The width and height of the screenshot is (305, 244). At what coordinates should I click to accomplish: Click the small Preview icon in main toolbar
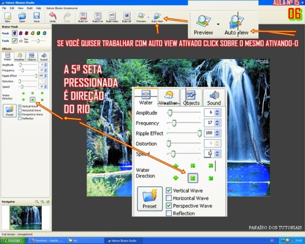pos(141,17)
